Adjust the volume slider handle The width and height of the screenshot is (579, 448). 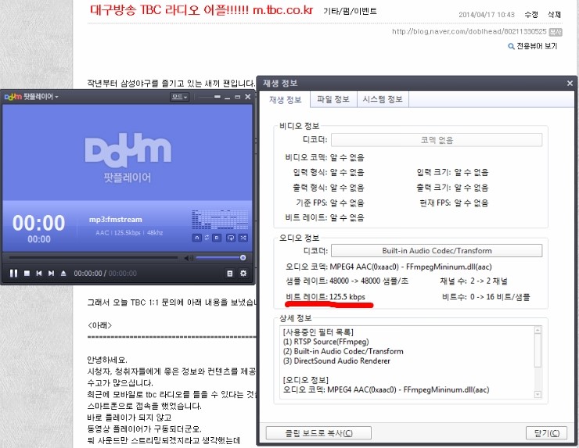[x=243, y=257]
